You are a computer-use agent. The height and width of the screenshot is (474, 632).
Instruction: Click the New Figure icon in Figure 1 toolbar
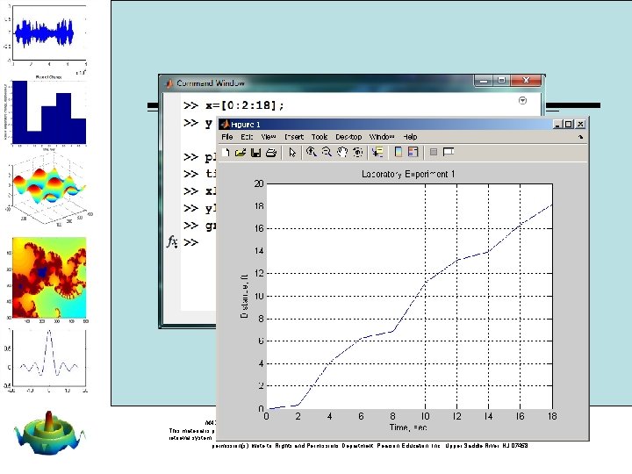click(226, 153)
